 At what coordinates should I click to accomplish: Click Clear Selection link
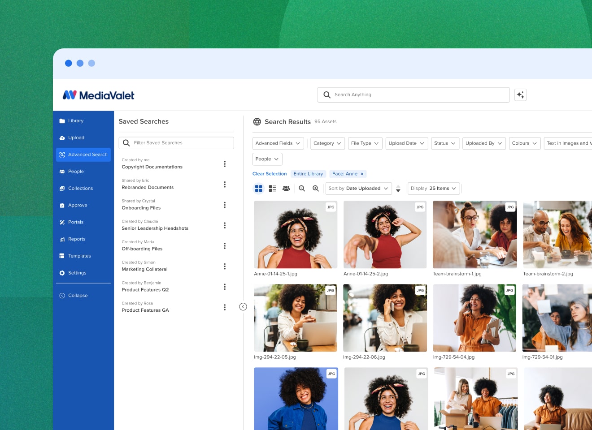tap(270, 174)
